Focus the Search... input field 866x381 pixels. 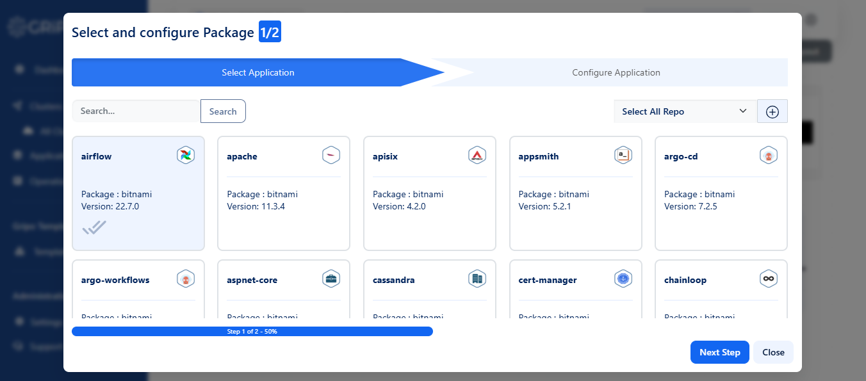point(136,111)
